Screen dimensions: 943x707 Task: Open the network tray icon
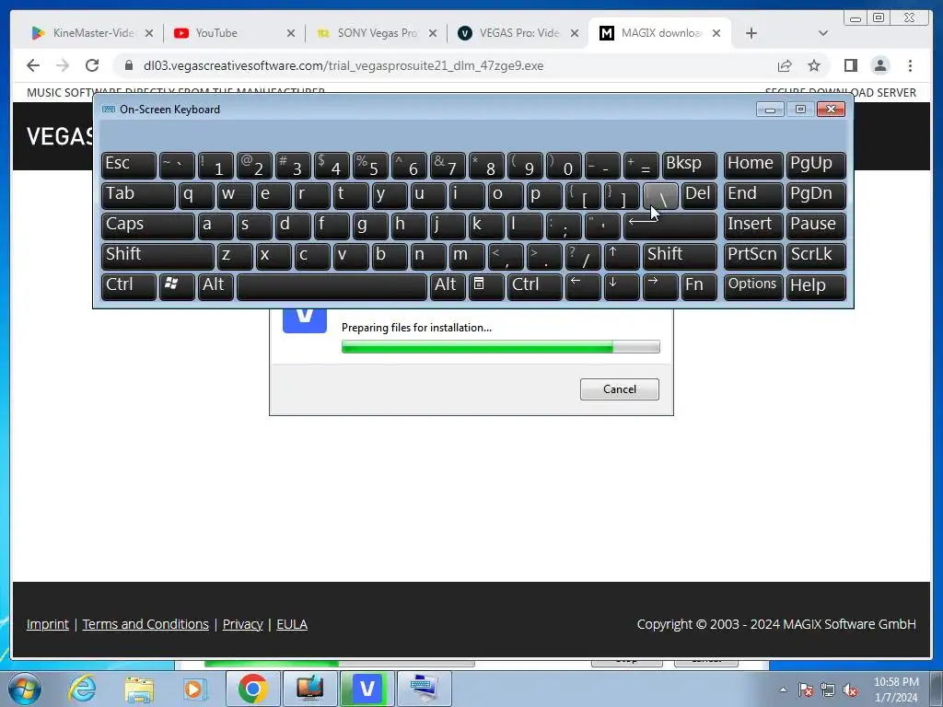(x=828, y=690)
